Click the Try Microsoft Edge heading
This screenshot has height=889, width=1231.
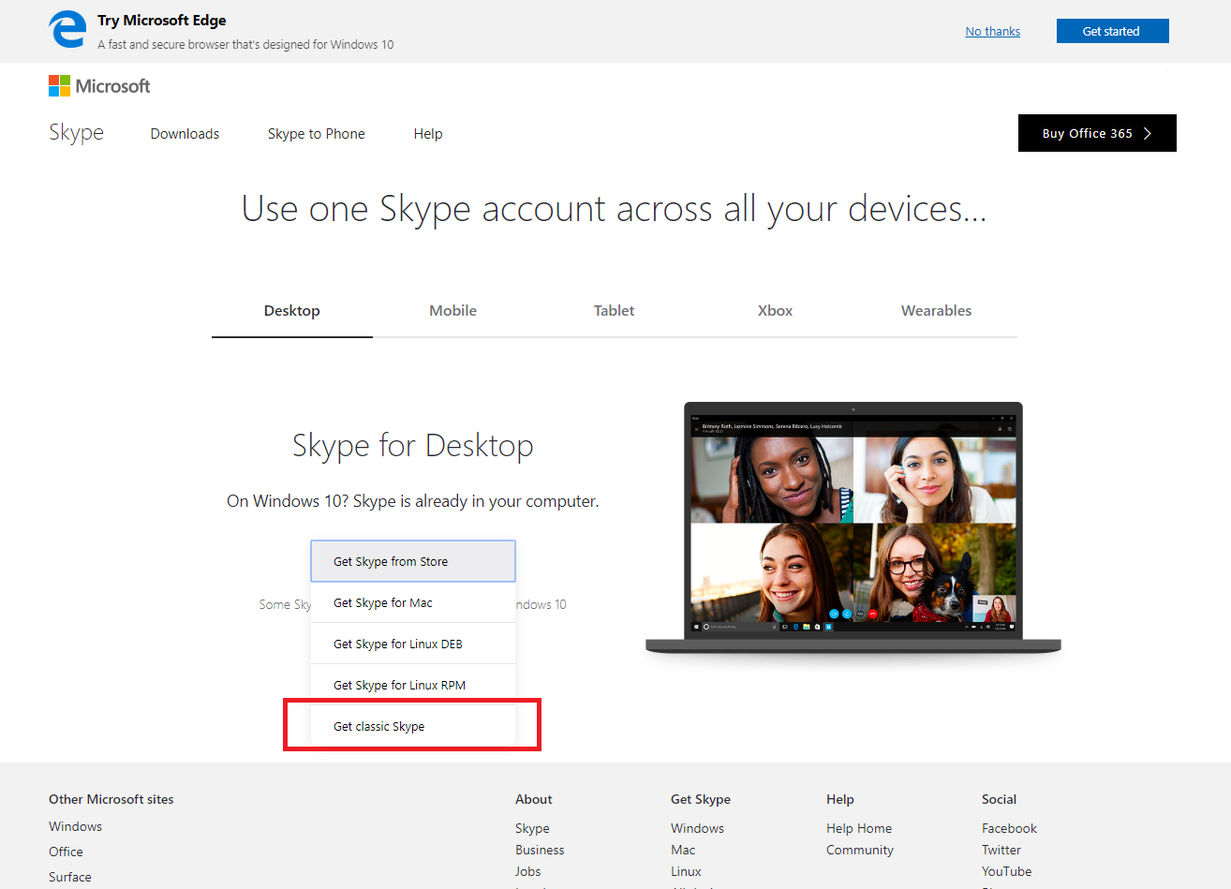pyautogui.click(x=162, y=21)
